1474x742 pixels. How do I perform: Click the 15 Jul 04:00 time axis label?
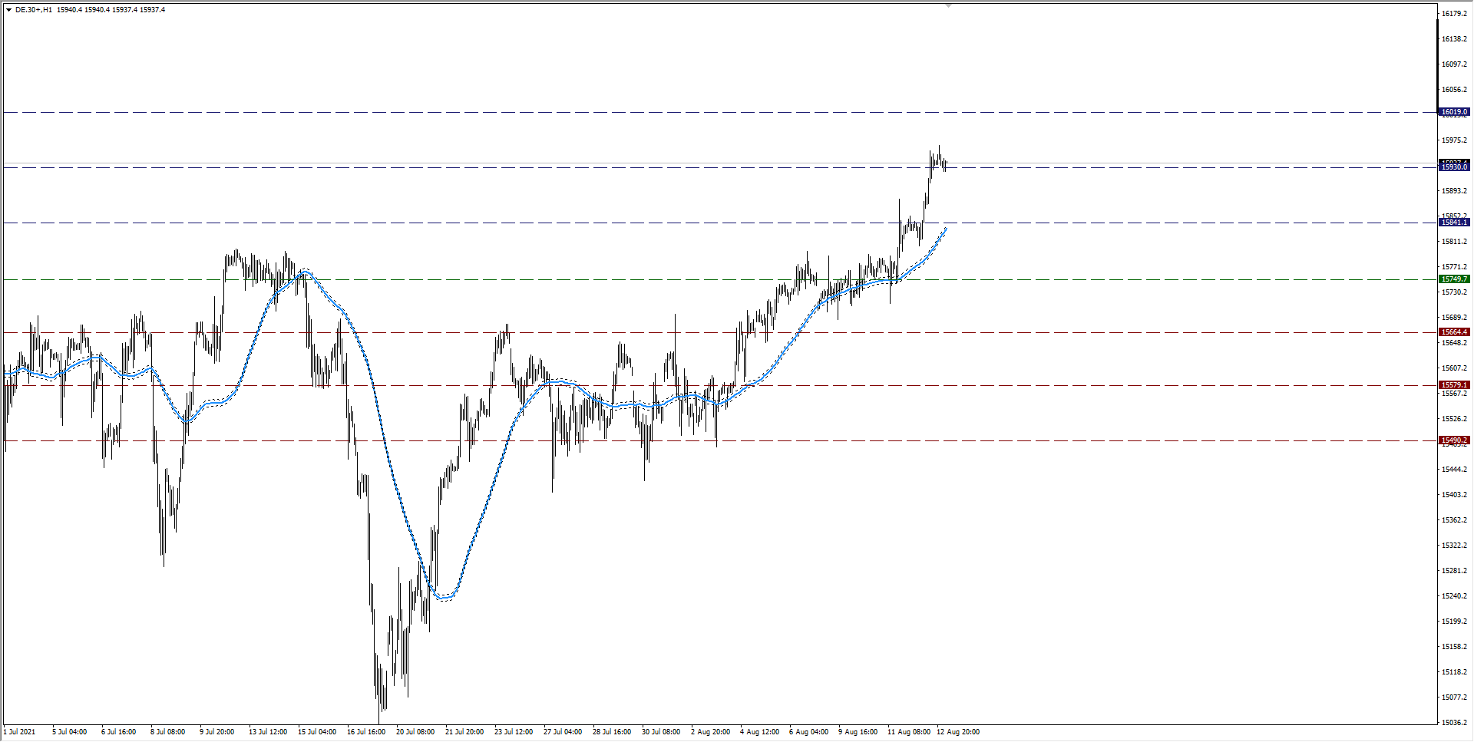click(316, 732)
